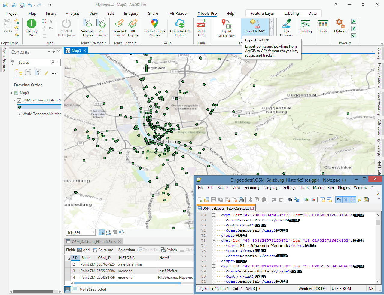Click Calculate in attribute table
384x295 pixels.
(103, 250)
